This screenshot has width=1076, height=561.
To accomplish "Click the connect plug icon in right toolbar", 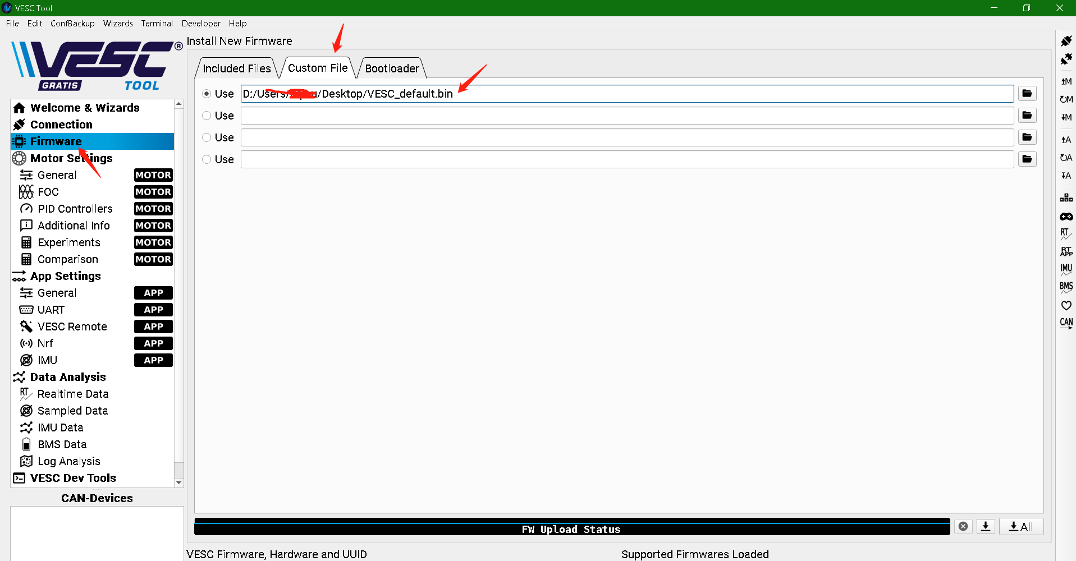I will [x=1066, y=41].
